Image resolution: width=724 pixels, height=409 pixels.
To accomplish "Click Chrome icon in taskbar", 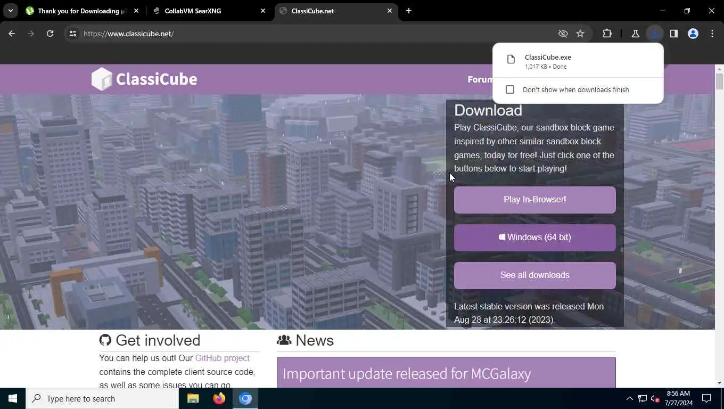I will coord(245,398).
